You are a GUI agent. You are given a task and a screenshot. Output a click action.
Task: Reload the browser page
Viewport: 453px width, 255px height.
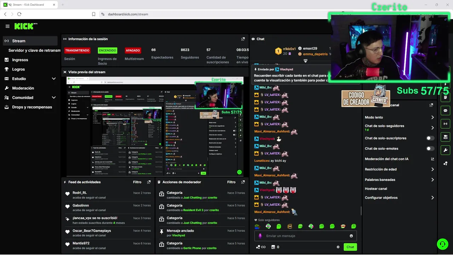19,14
